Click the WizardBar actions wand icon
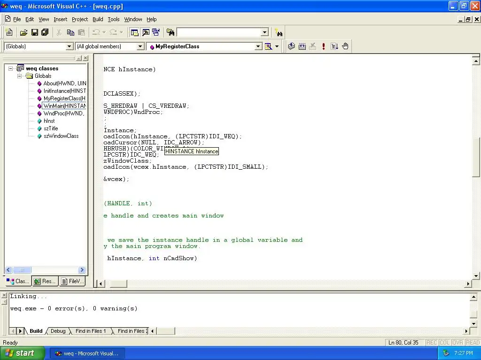The image size is (481, 360). click(x=268, y=46)
